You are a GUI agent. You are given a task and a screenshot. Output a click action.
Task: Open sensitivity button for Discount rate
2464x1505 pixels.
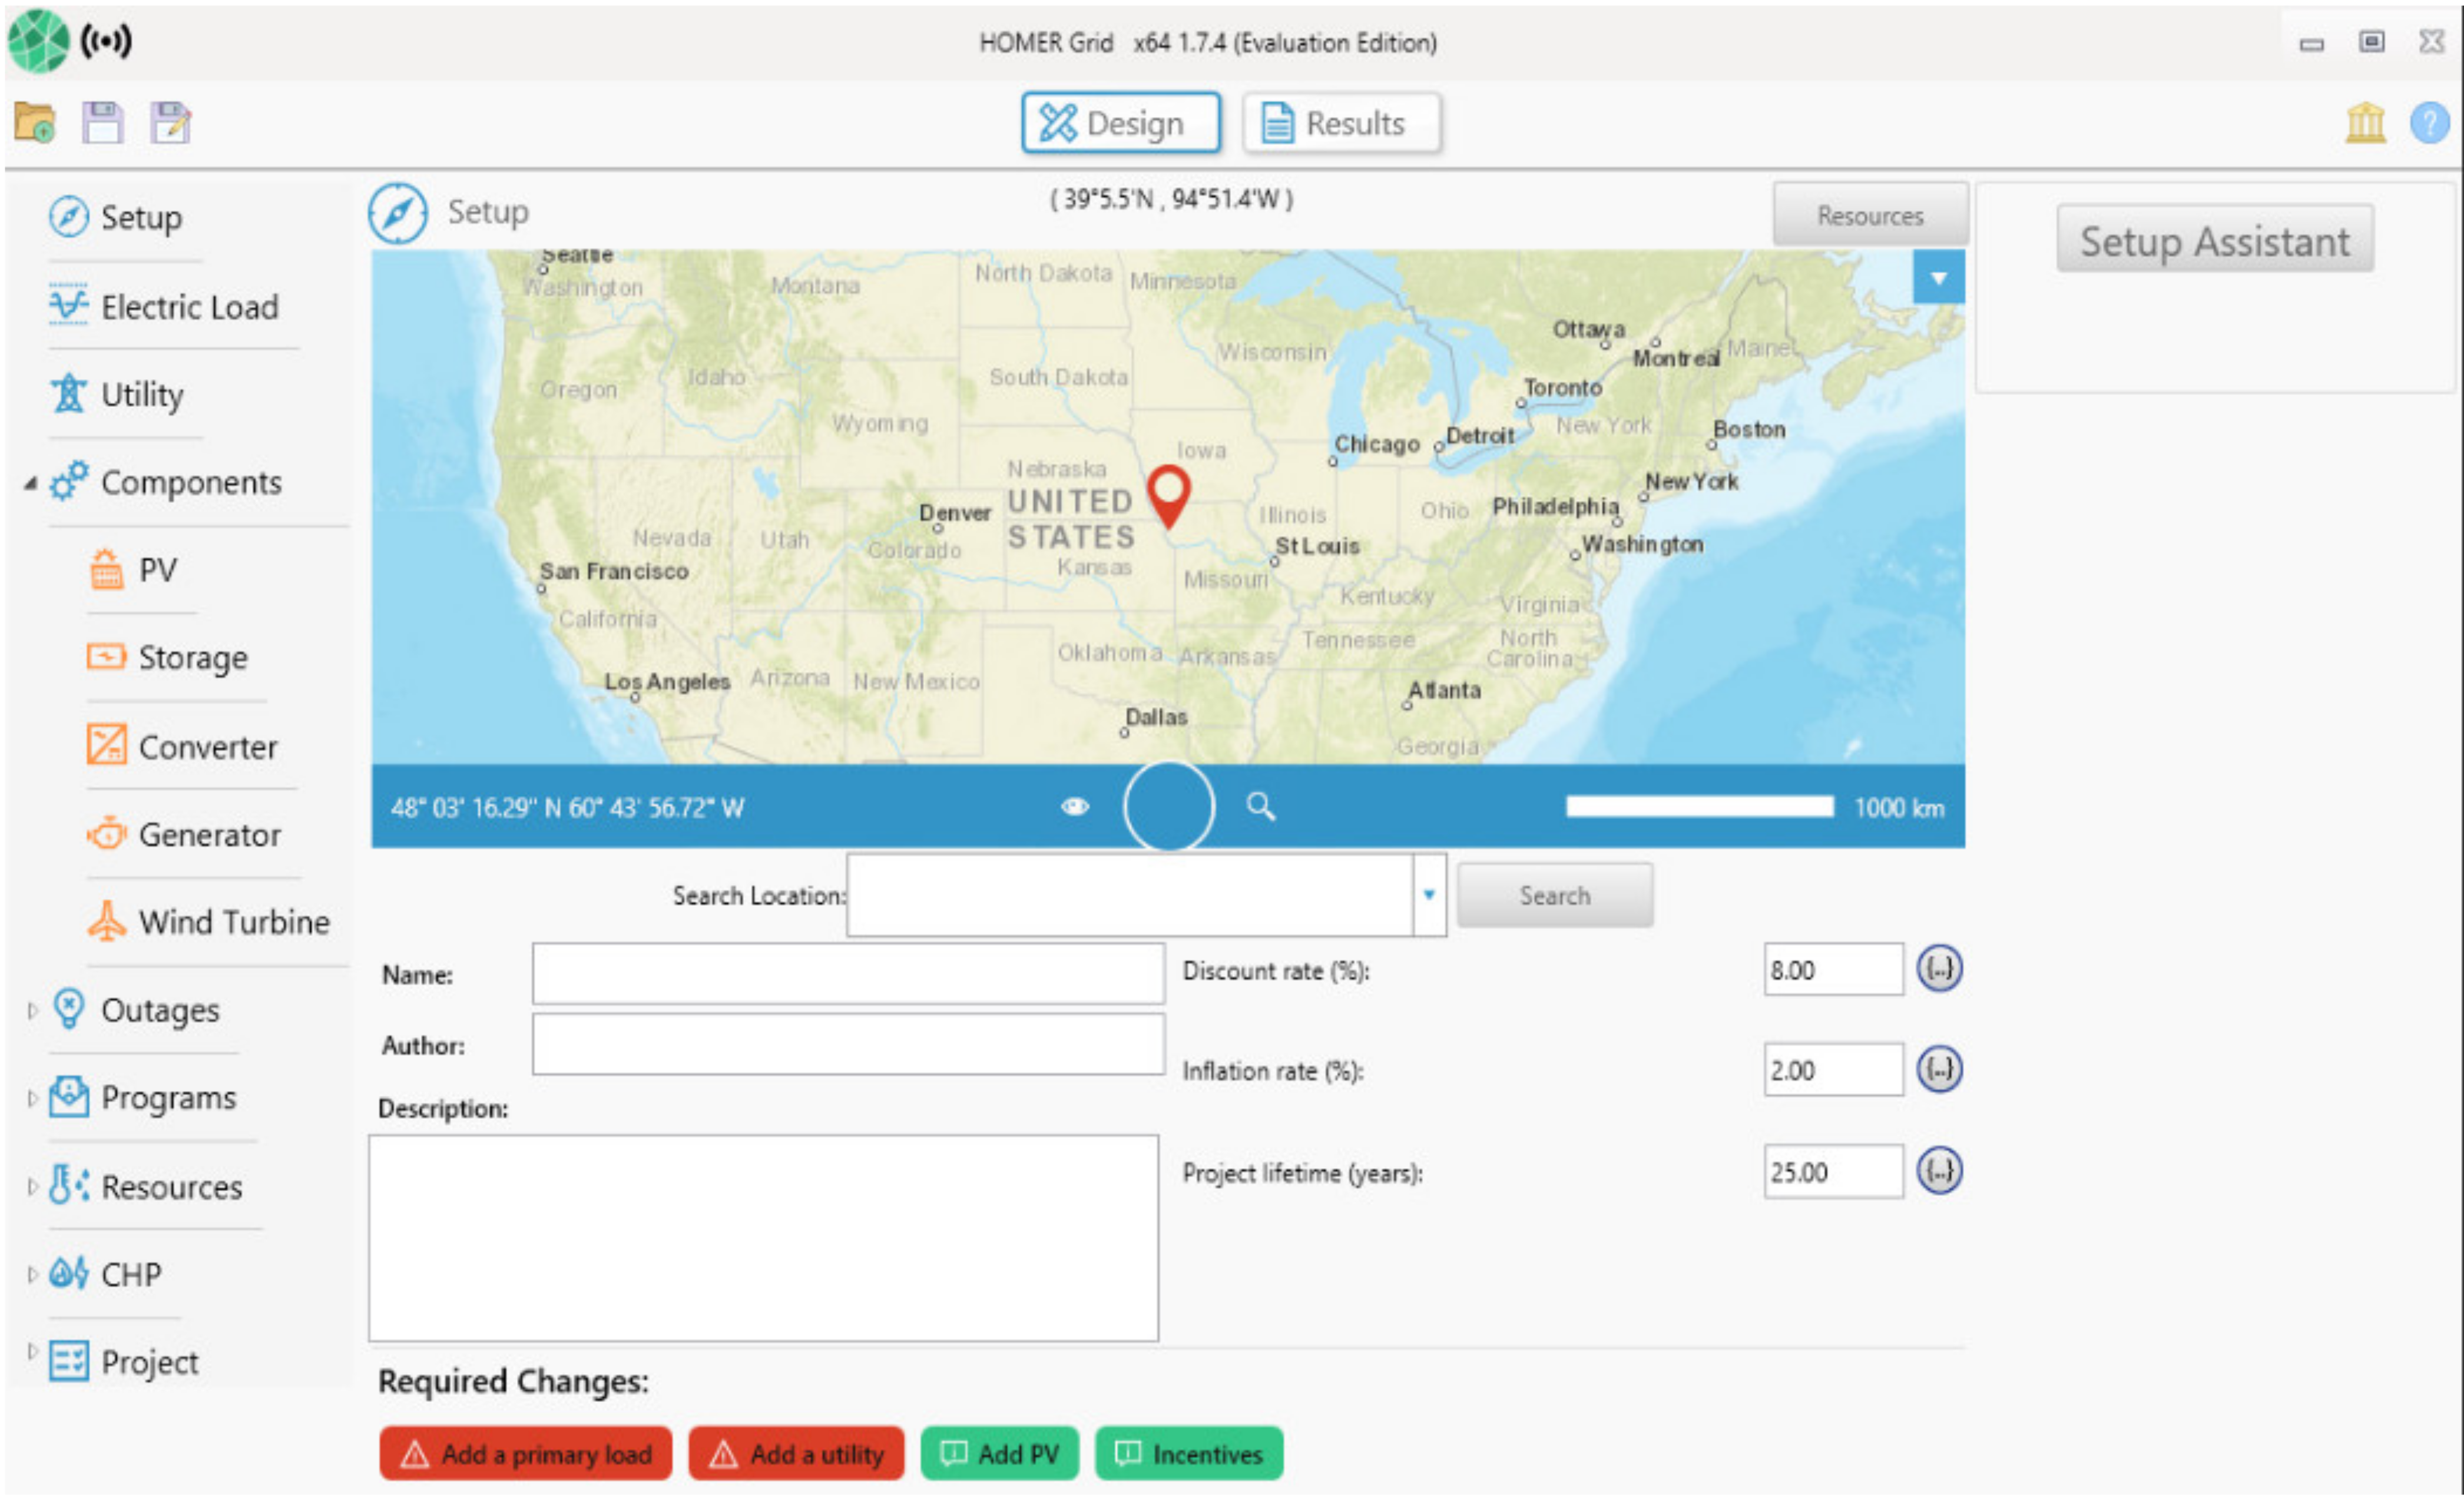click(x=1939, y=969)
